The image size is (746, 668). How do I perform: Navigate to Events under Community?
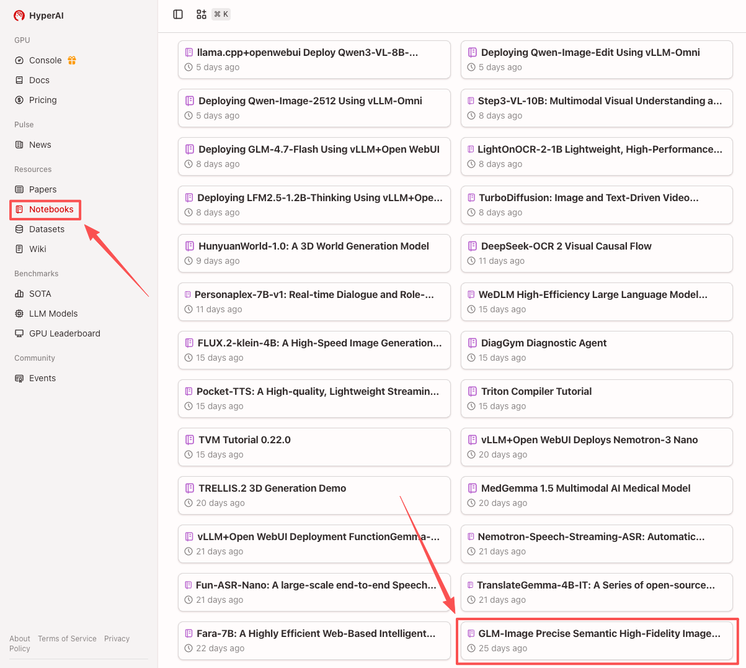tap(42, 378)
